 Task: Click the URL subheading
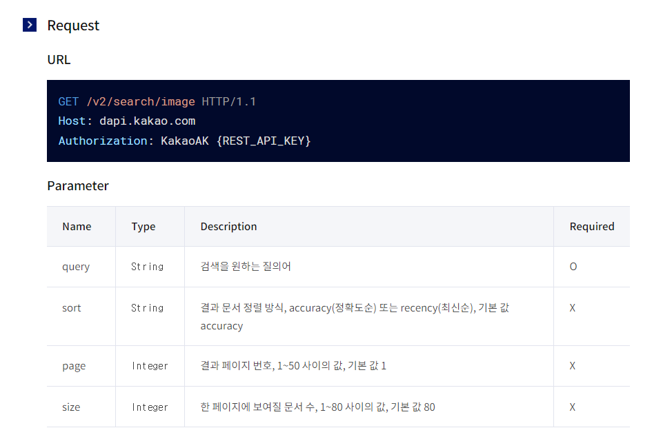59,59
